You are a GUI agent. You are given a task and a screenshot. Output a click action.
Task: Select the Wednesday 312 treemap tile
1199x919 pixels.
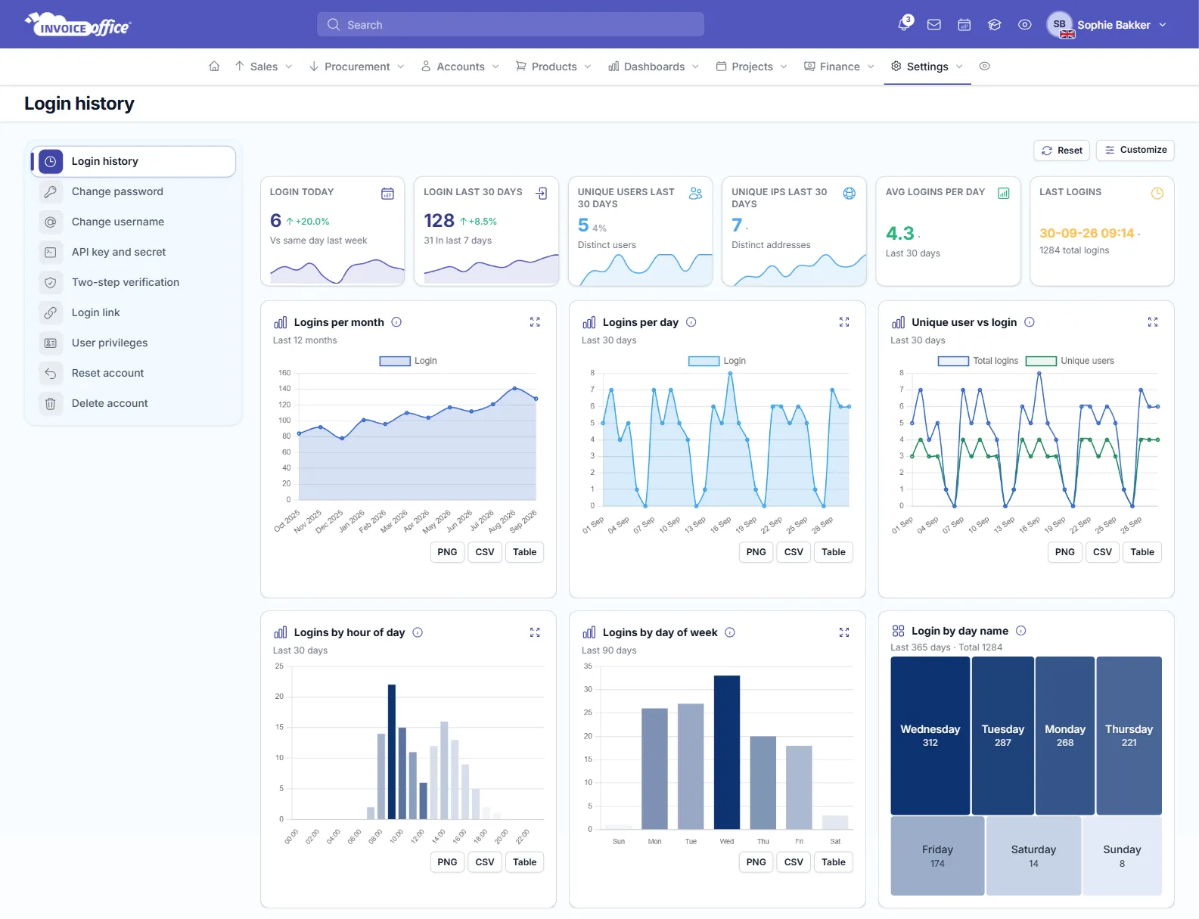tap(930, 735)
